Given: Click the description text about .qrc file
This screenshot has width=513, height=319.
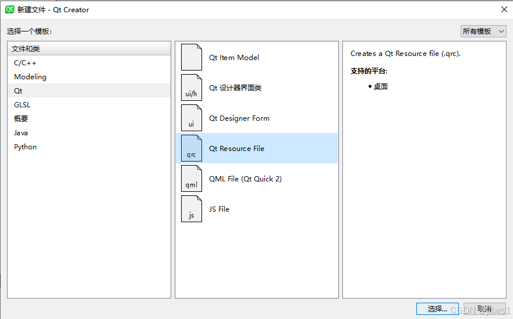Looking at the screenshot, I should (x=405, y=54).
